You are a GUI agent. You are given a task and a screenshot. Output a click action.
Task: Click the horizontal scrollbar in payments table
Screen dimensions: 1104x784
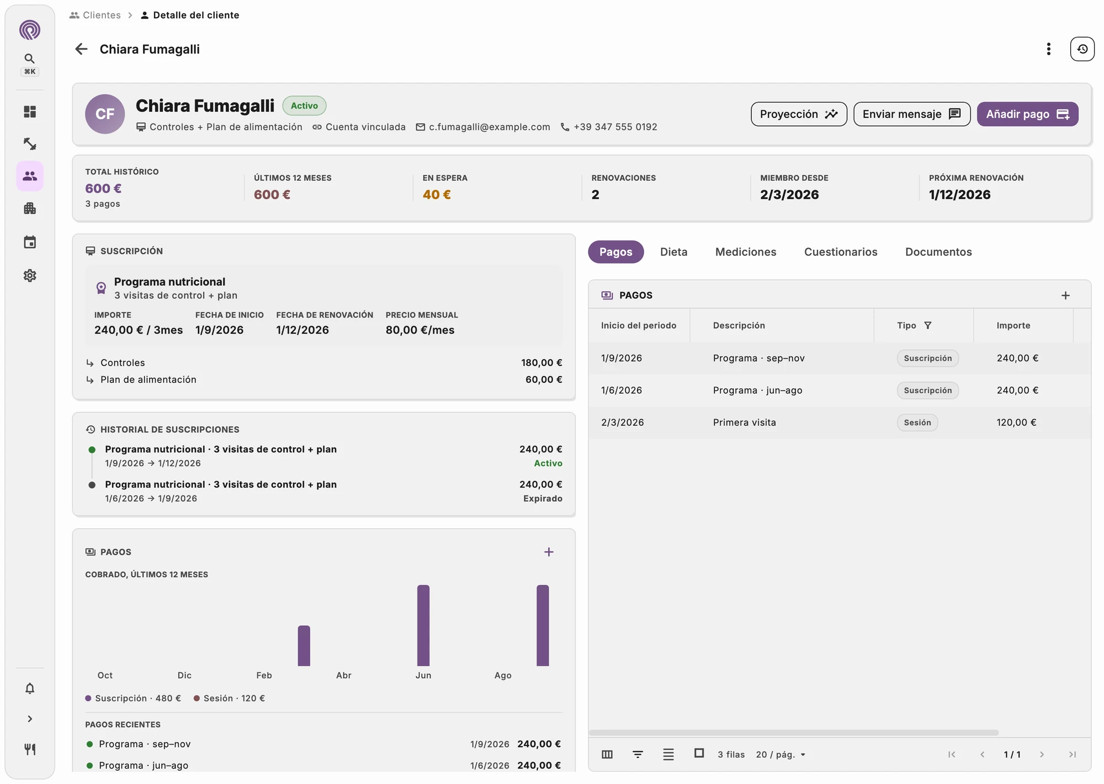click(x=793, y=733)
